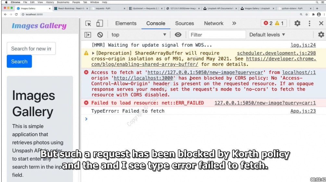Reload the page in Chrome

(x=16, y=15)
